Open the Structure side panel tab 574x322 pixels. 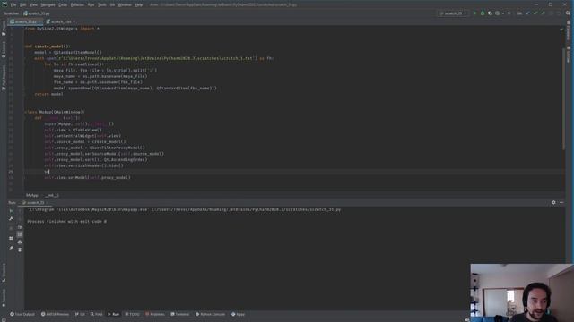tap(4, 273)
